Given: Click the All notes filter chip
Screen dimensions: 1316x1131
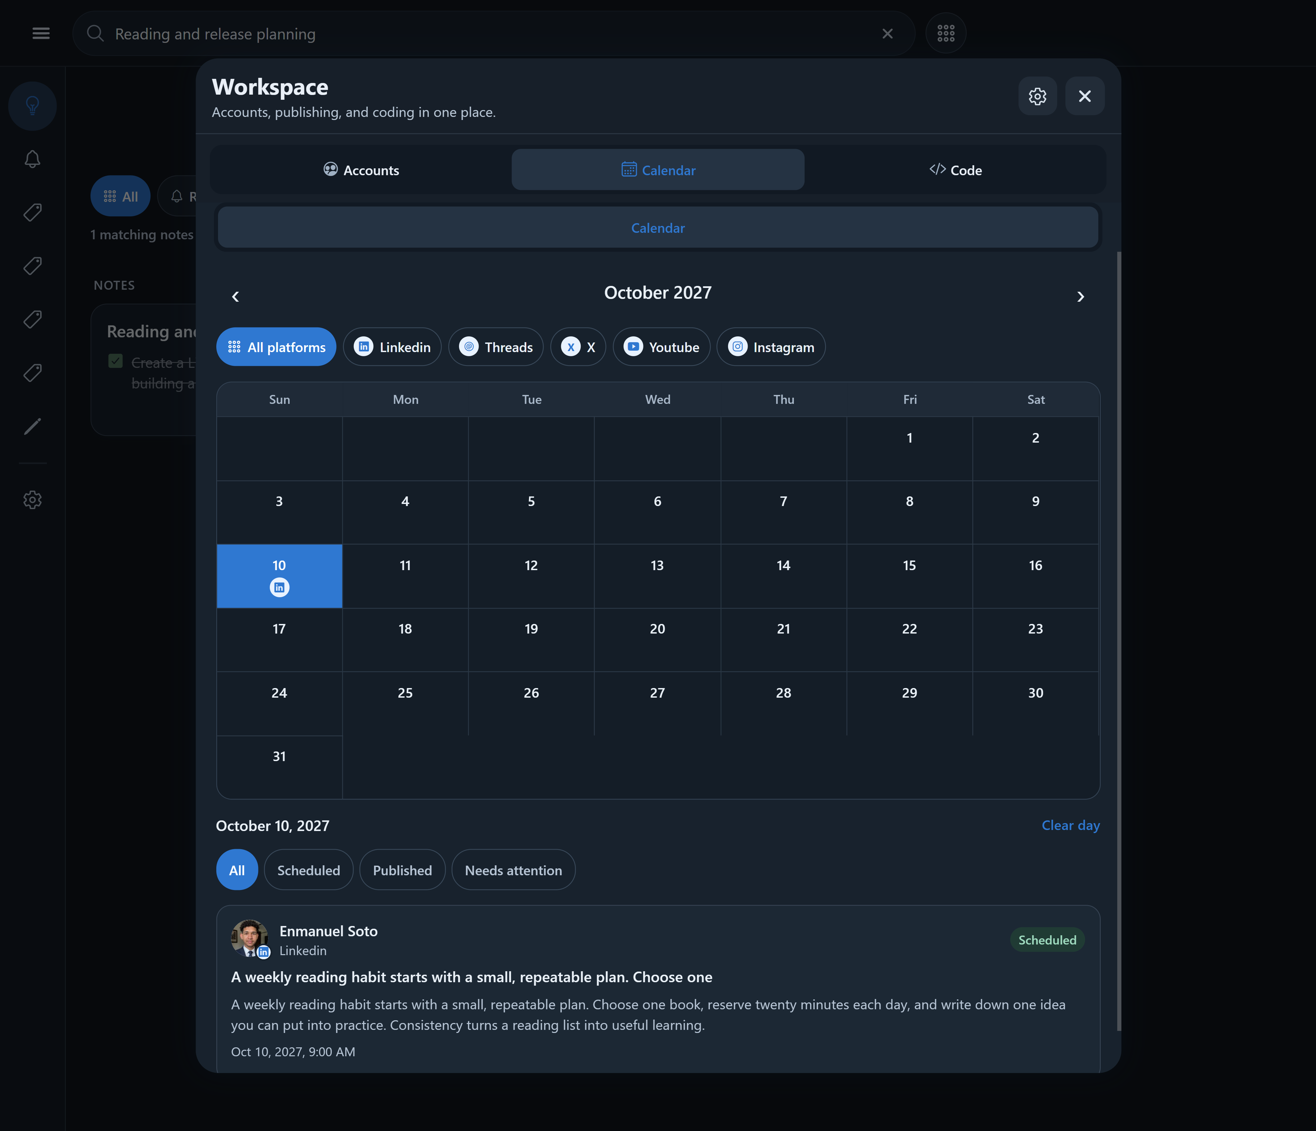Looking at the screenshot, I should pyautogui.click(x=121, y=196).
